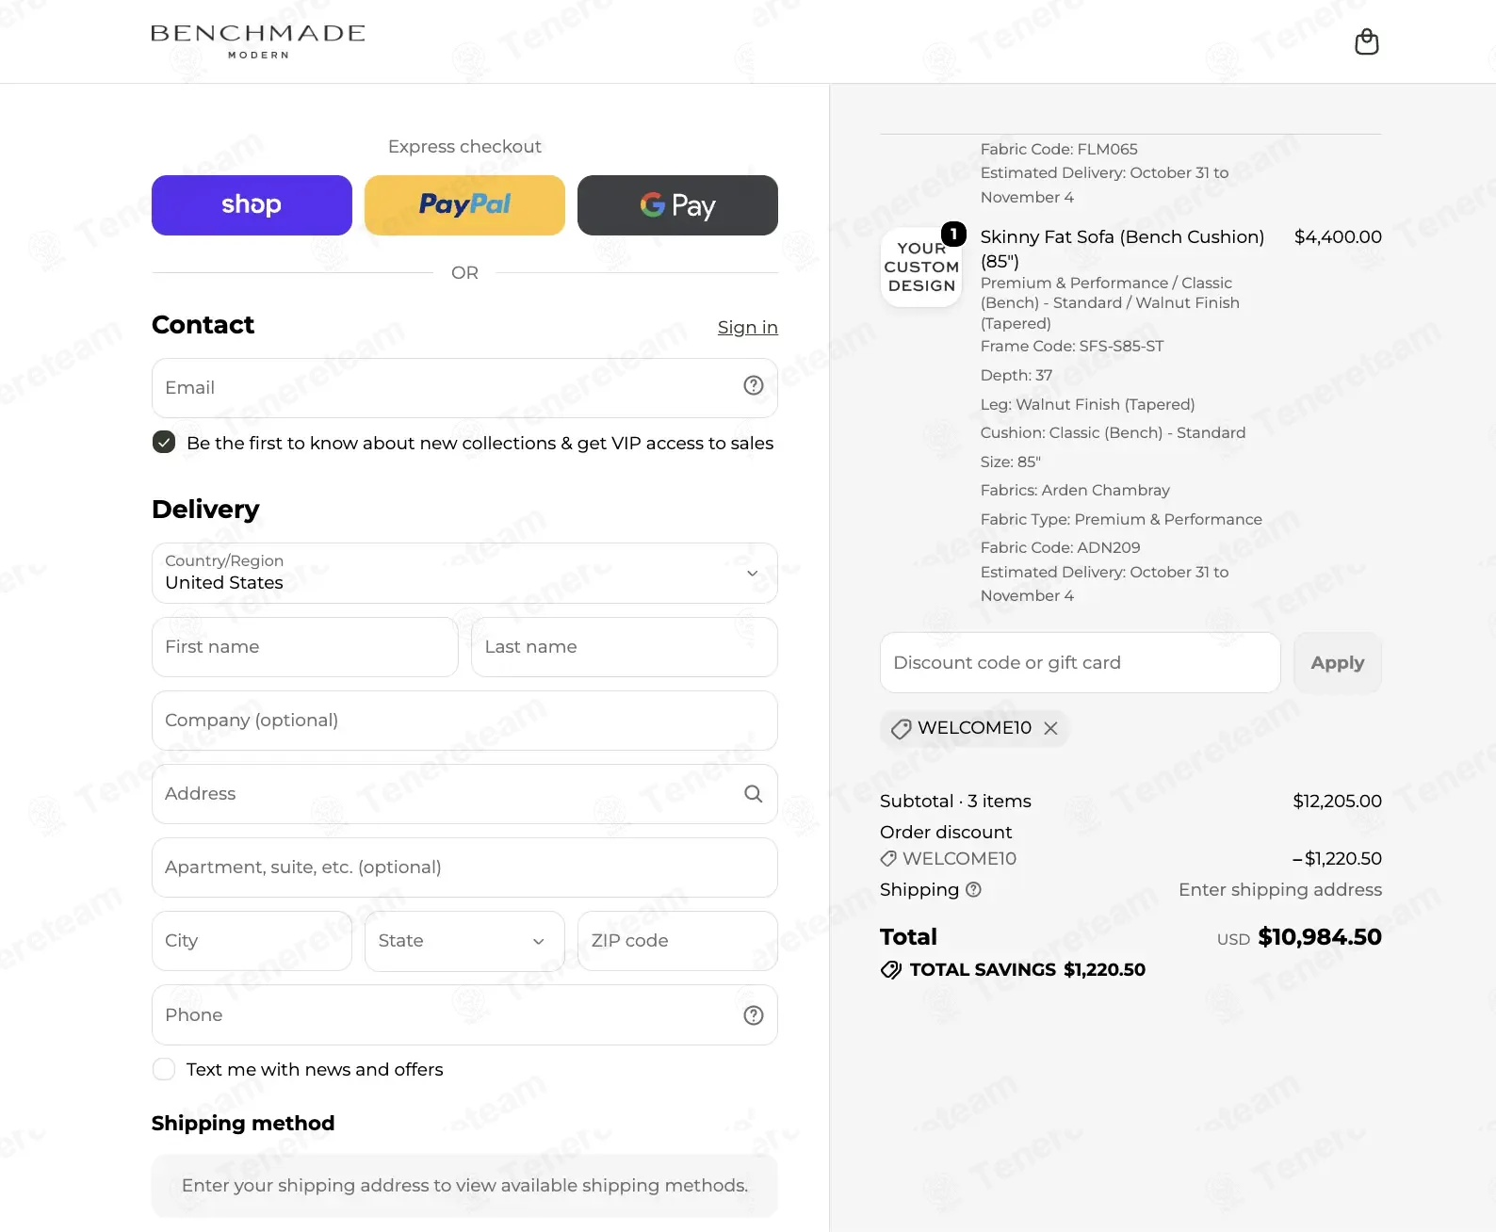Enable Text me with news and offers
1496x1232 pixels.
pos(164,1069)
